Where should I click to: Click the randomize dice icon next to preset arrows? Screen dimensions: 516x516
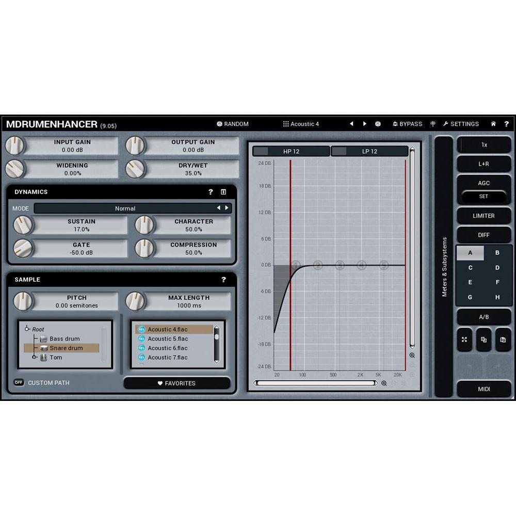point(378,124)
